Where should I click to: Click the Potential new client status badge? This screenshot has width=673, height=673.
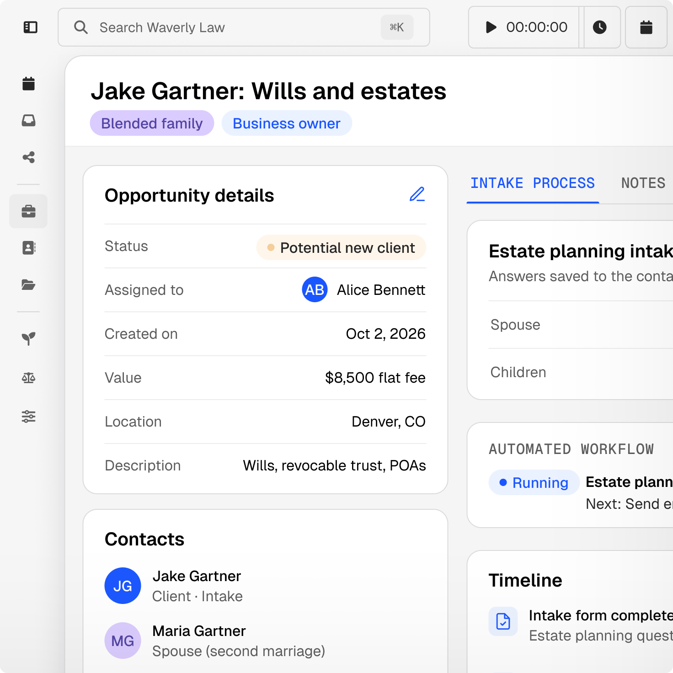pyautogui.click(x=341, y=248)
